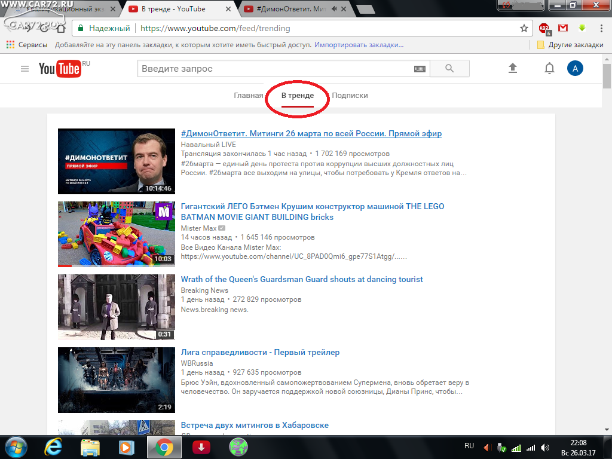The height and width of the screenshot is (459, 612).
Task: Click the LEGO Batman car thumbnail
Action: point(117,234)
